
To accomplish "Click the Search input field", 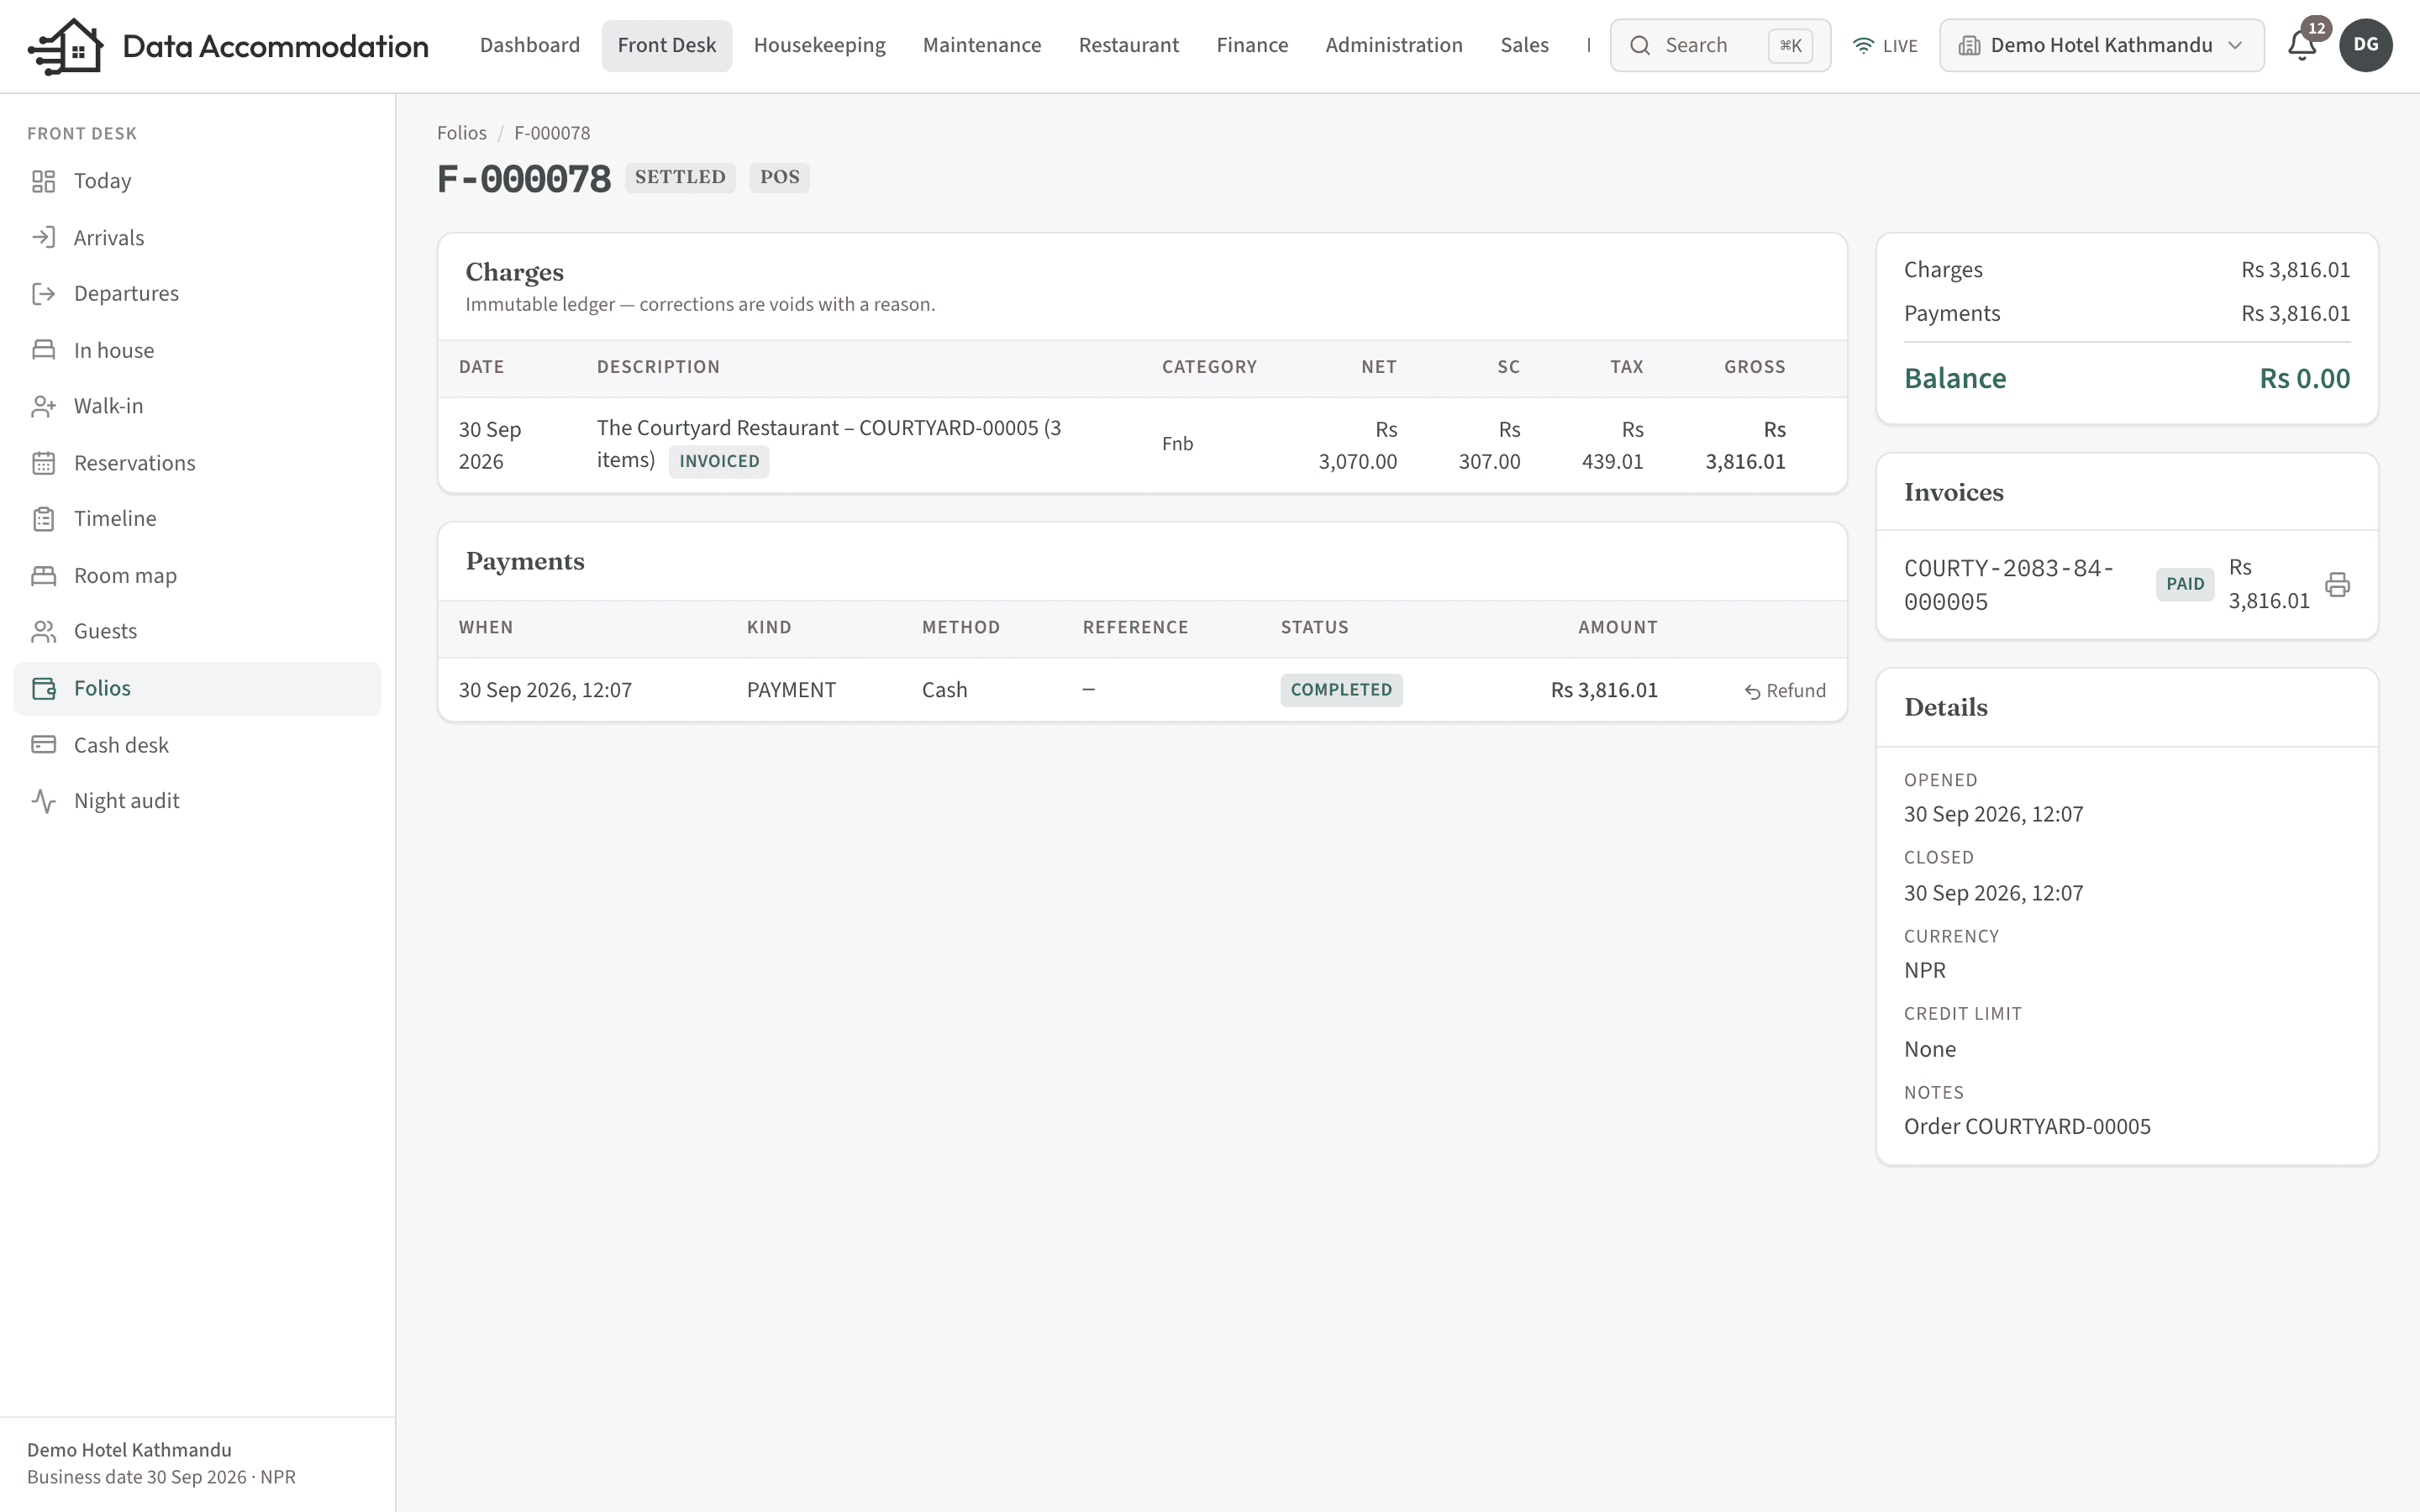I will (x=1720, y=45).
